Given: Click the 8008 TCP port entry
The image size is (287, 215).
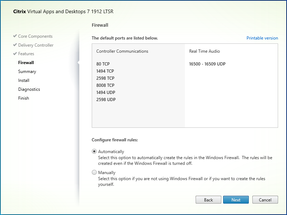Looking at the screenshot, I should [105, 85].
